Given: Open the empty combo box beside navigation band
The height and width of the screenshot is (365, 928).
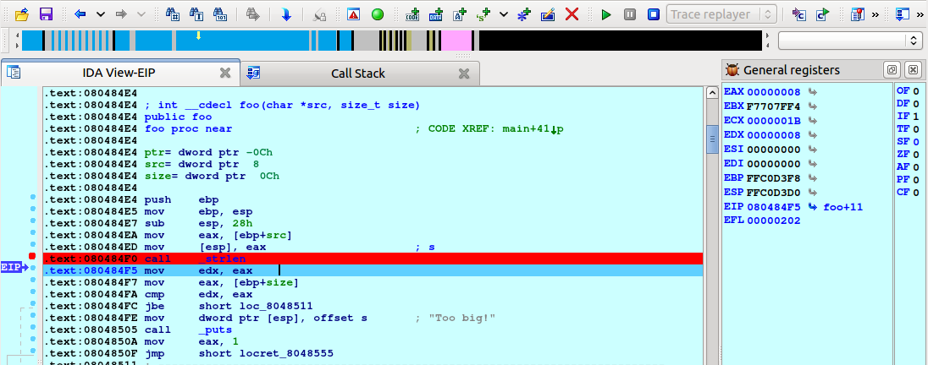Looking at the screenshot, I should tap(849, 40).
